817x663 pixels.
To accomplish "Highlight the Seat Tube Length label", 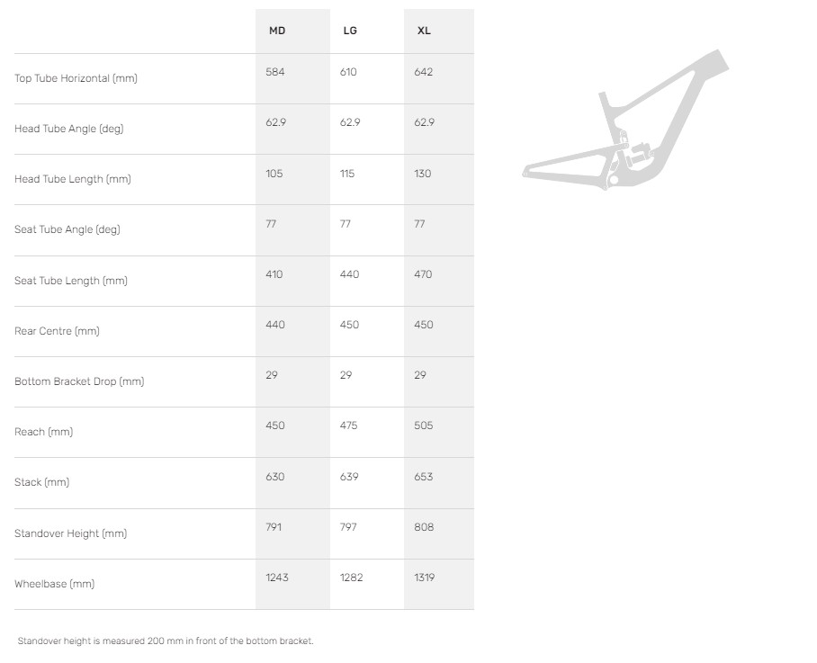I will pyautogui.click(x=71, y=281).
